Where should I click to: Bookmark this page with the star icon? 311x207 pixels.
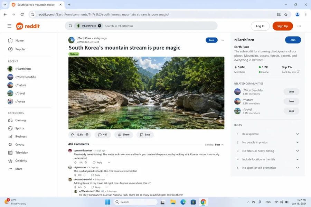click(286, 14)
